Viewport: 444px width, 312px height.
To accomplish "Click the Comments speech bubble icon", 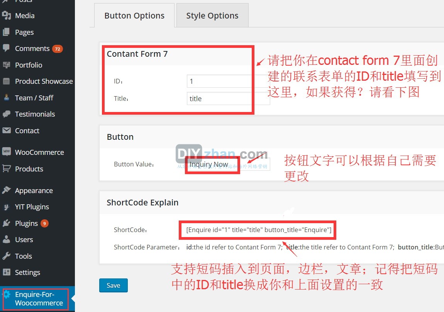I will pos(6,48).
